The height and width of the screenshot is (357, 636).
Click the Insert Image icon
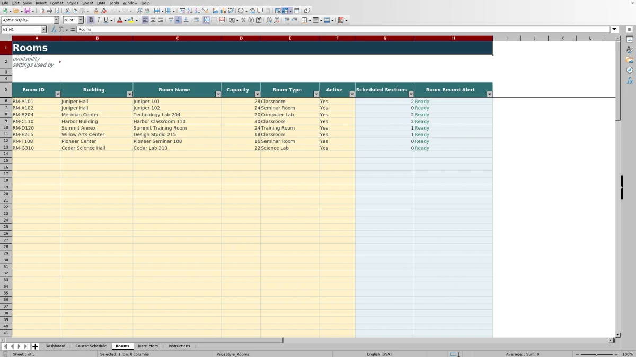coord(215,11)
